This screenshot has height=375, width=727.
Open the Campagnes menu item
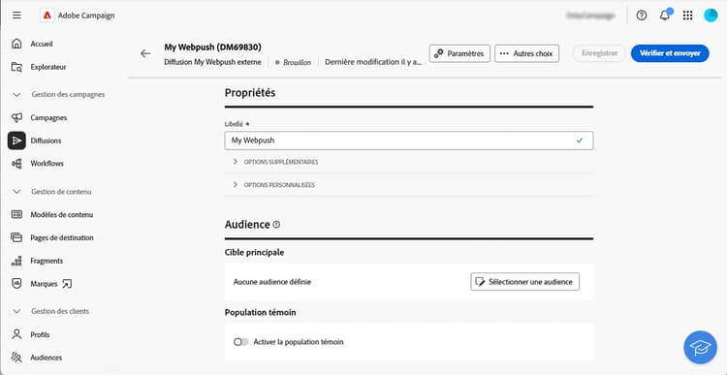pos(48,118)
